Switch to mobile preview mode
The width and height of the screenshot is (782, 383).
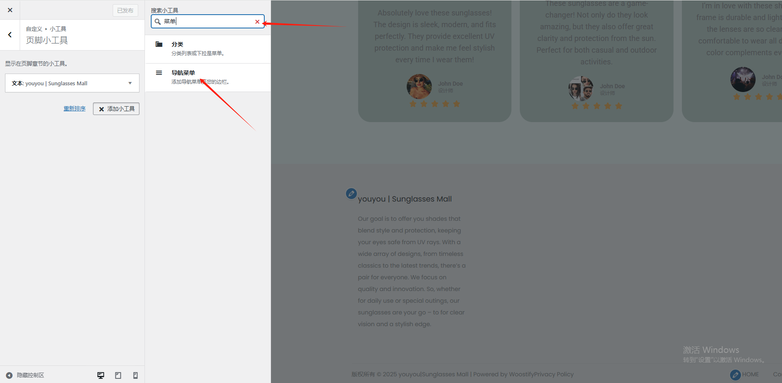pos(135,375)
